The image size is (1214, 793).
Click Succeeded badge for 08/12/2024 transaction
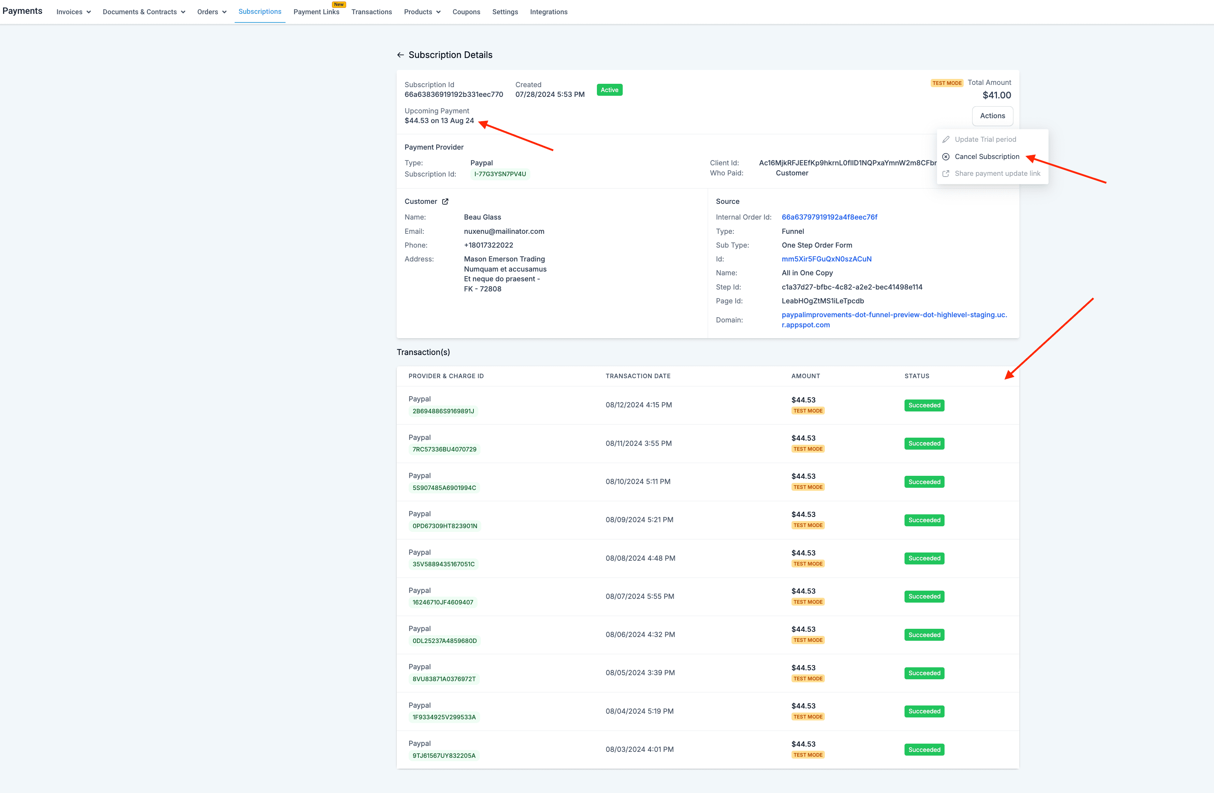924,405
